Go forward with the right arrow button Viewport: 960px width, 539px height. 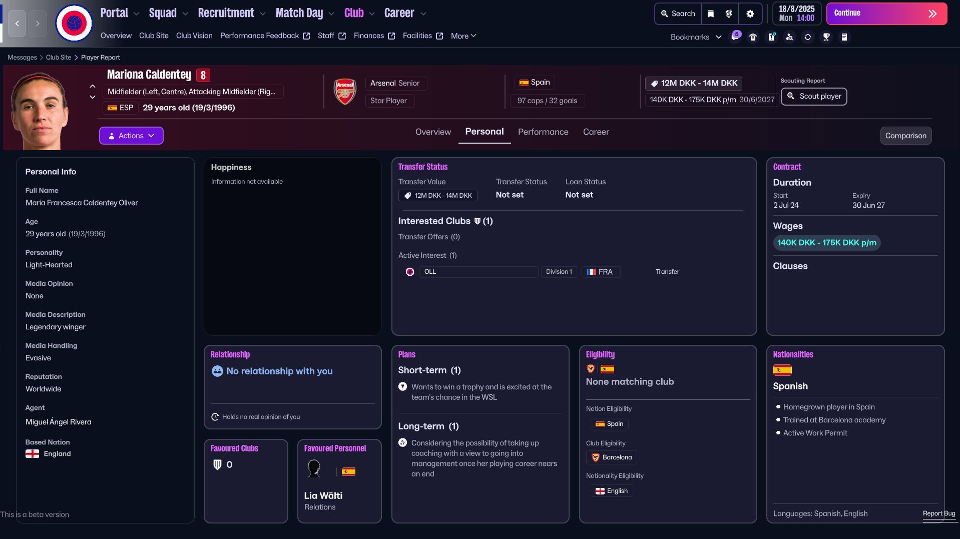(38, 24)
